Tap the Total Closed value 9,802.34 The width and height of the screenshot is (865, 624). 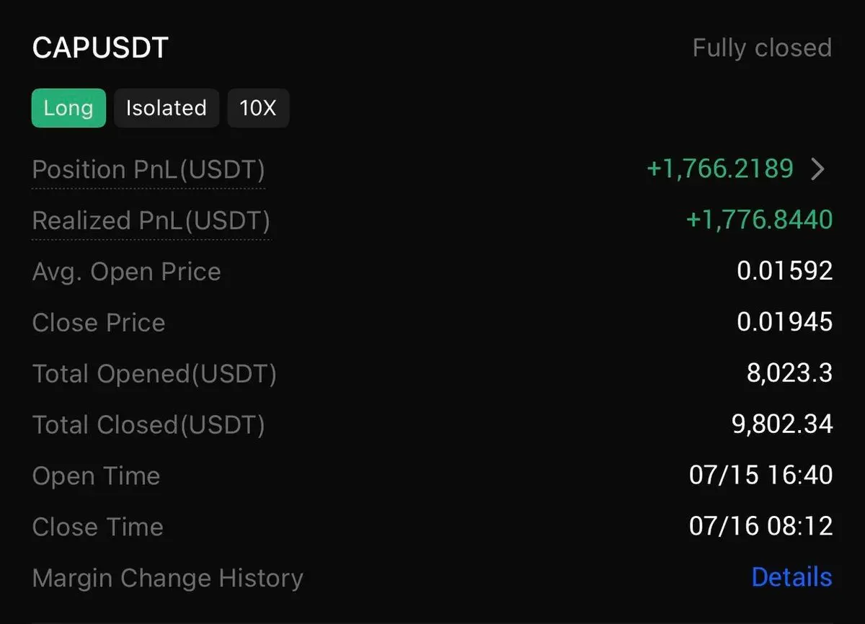(x=782, y=424)
